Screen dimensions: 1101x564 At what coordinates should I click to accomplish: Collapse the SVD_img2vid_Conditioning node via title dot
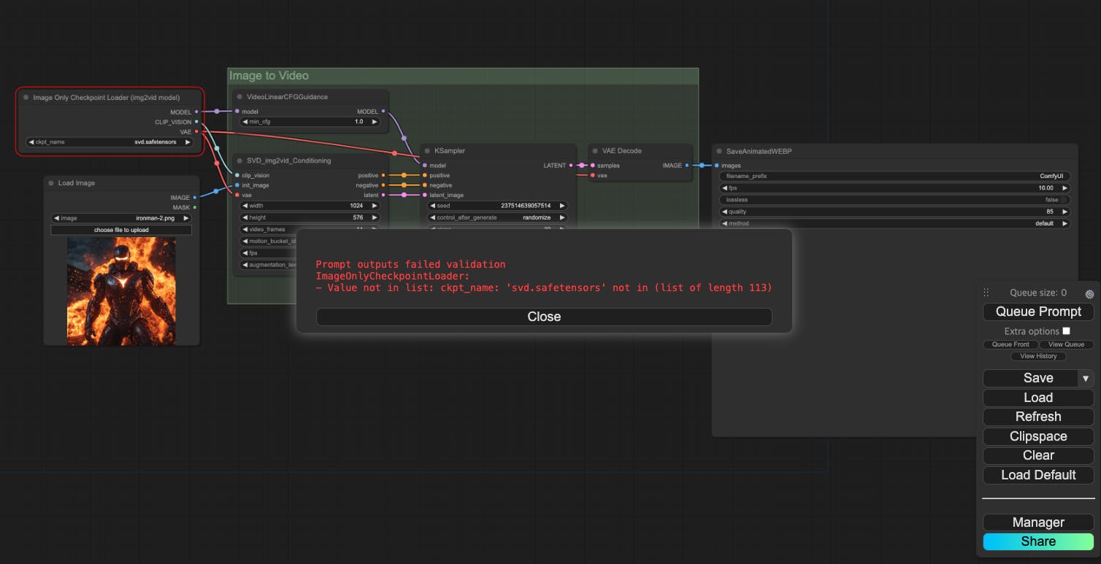pyautogui.click(x=239, y=161)
